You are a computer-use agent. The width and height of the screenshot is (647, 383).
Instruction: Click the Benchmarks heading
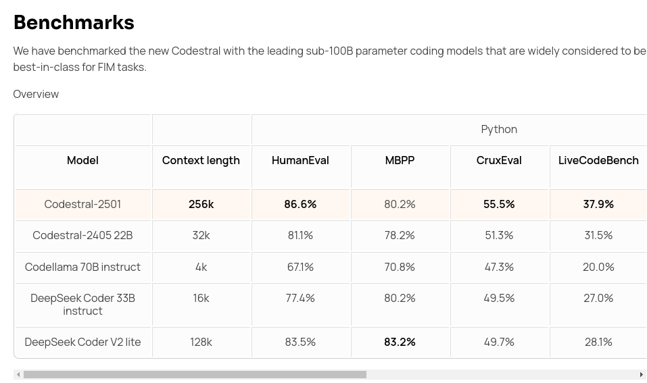tap(74, 22)
